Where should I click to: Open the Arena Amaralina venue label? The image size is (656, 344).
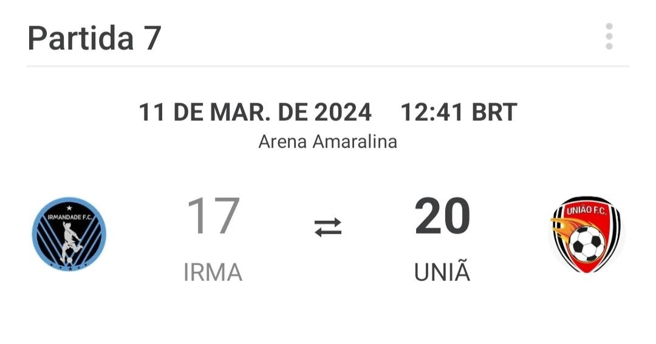[x=327, y=141]
